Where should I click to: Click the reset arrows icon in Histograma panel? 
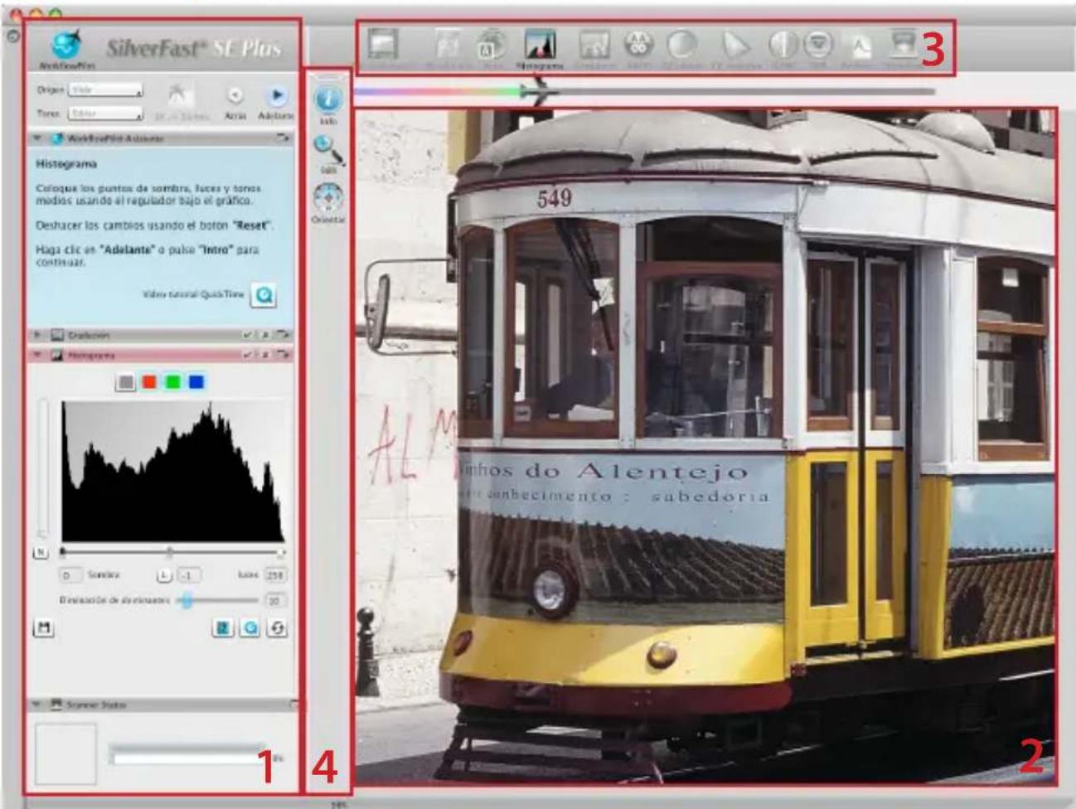pyautogui.click(x=278, y=627)
